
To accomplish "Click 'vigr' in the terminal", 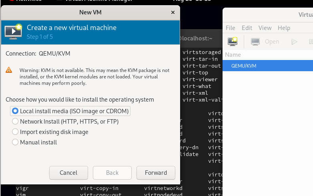I will 22,188.
